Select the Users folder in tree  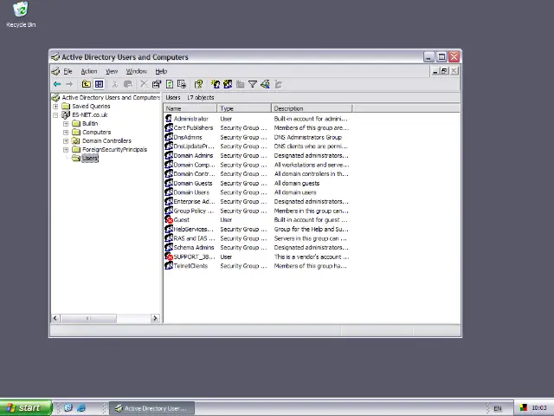[x=90, y=158]
